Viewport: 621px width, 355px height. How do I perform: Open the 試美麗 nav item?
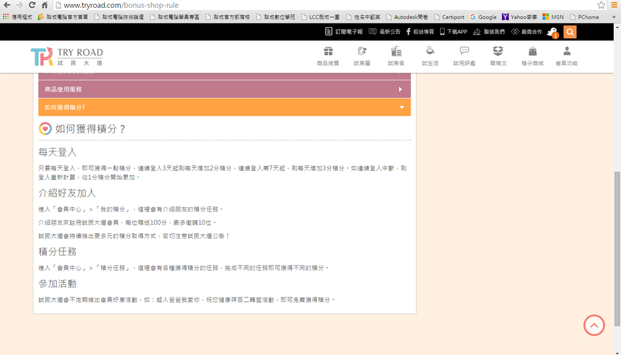point(362,56)
